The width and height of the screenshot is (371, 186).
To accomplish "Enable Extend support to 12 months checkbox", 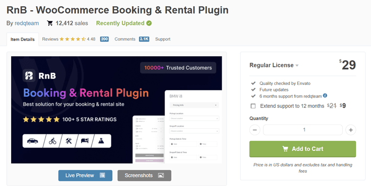I will click(x=253, y=106).
